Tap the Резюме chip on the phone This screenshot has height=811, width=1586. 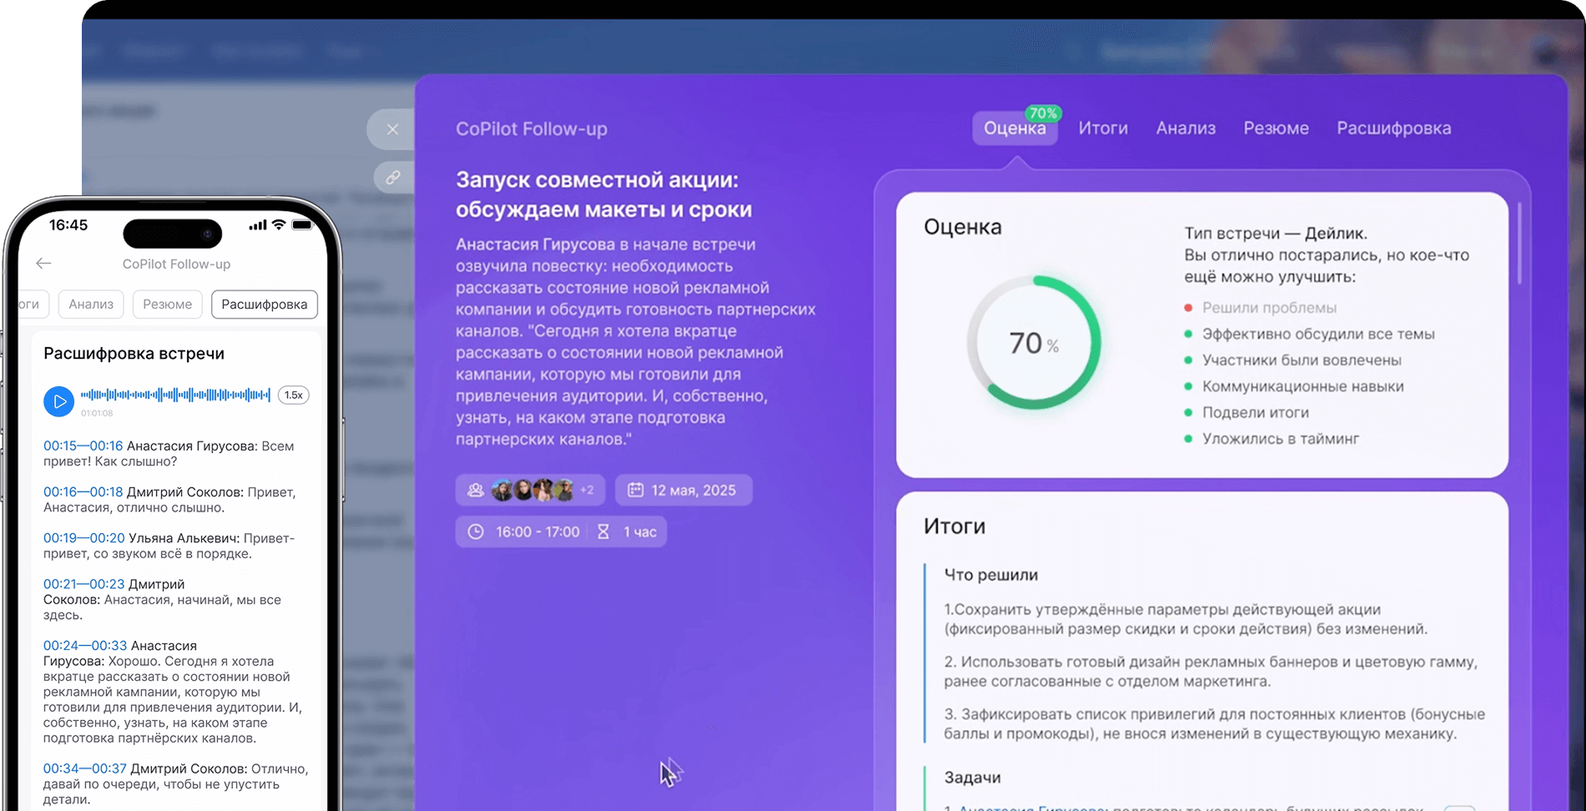click(x=167, y=305)
